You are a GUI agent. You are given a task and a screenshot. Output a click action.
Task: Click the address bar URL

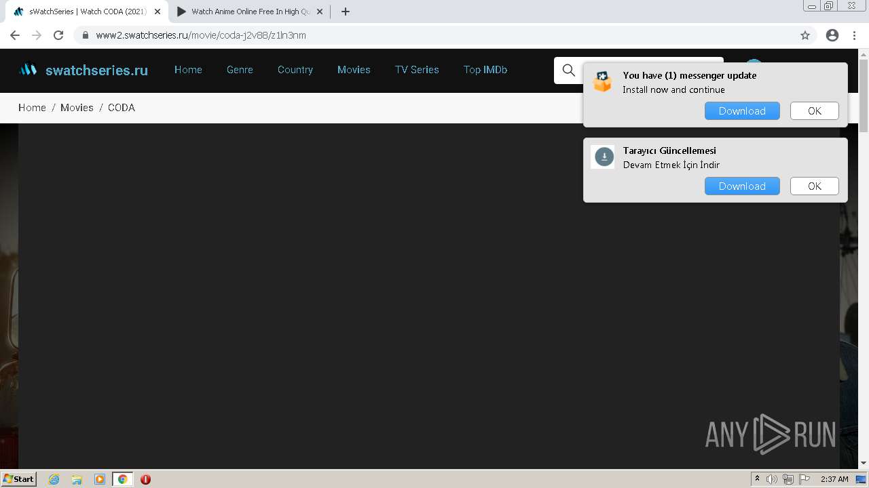click(x=201, y=35)
